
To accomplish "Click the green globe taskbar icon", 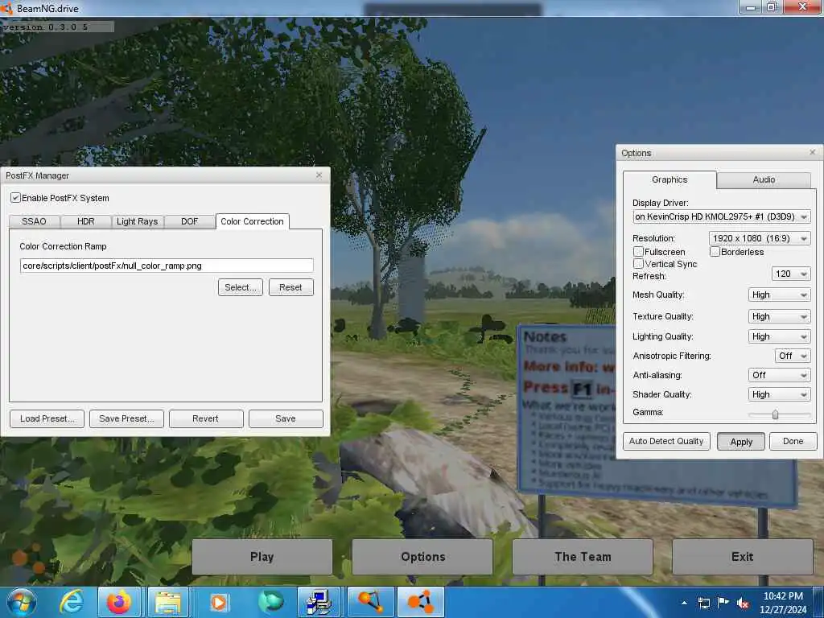I will pos(270,602).
